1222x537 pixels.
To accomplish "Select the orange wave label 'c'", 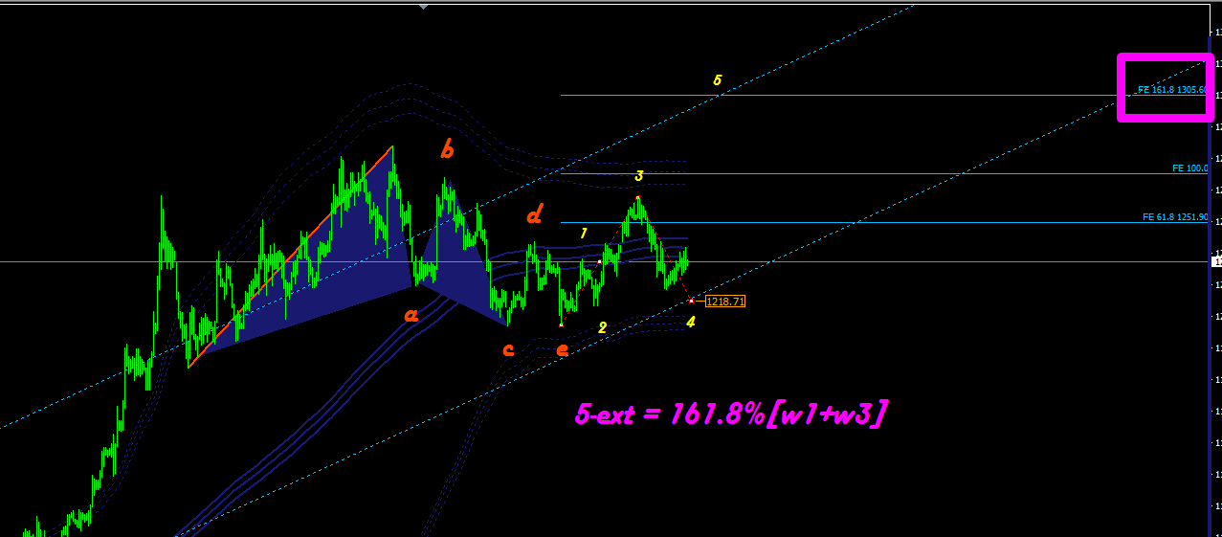I will click(x=508, y=349).
